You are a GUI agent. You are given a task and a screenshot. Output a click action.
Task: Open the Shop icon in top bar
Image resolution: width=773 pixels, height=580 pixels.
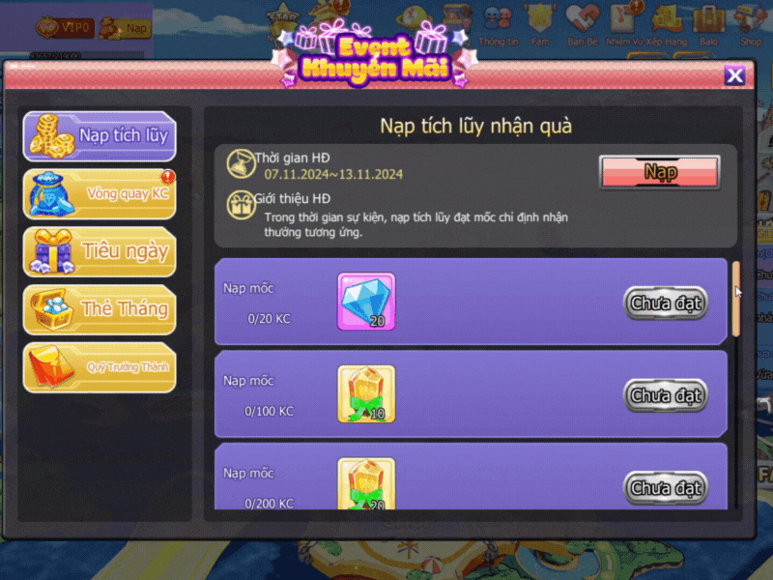(x=751, y=26)
